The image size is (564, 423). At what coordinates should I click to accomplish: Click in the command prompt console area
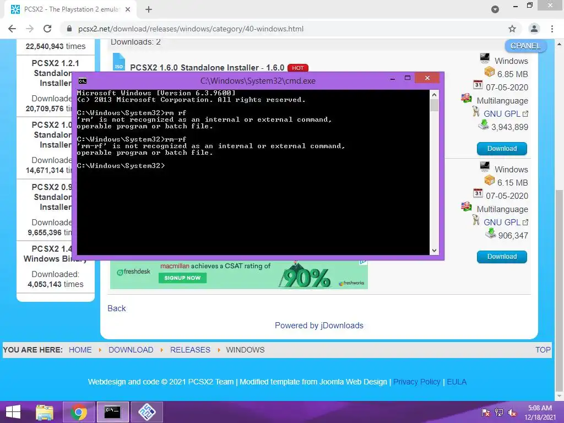(253, 172)
